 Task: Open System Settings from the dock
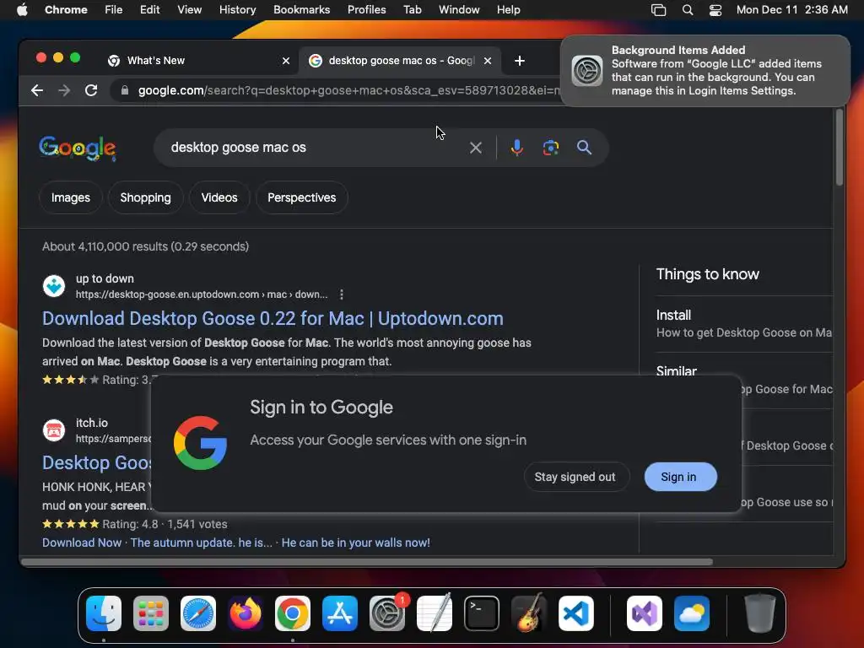387,613
